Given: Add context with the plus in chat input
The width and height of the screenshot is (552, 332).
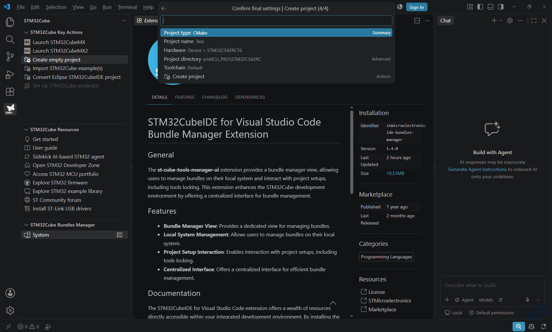Looking at the screenshot, I should coord(447,300).
